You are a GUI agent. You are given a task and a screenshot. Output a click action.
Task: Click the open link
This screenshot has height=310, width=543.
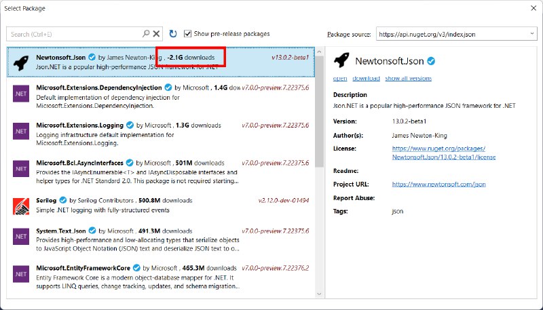coord(340,78)
